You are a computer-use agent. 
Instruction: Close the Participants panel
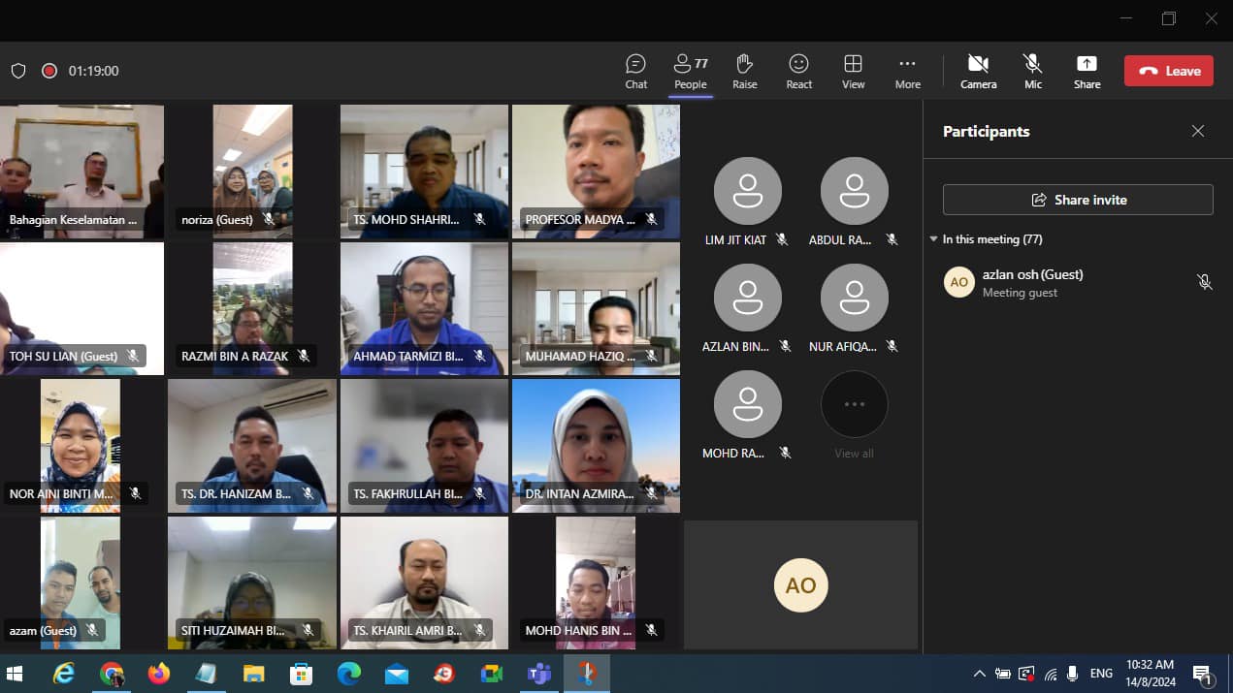[x=1198, y=131]
